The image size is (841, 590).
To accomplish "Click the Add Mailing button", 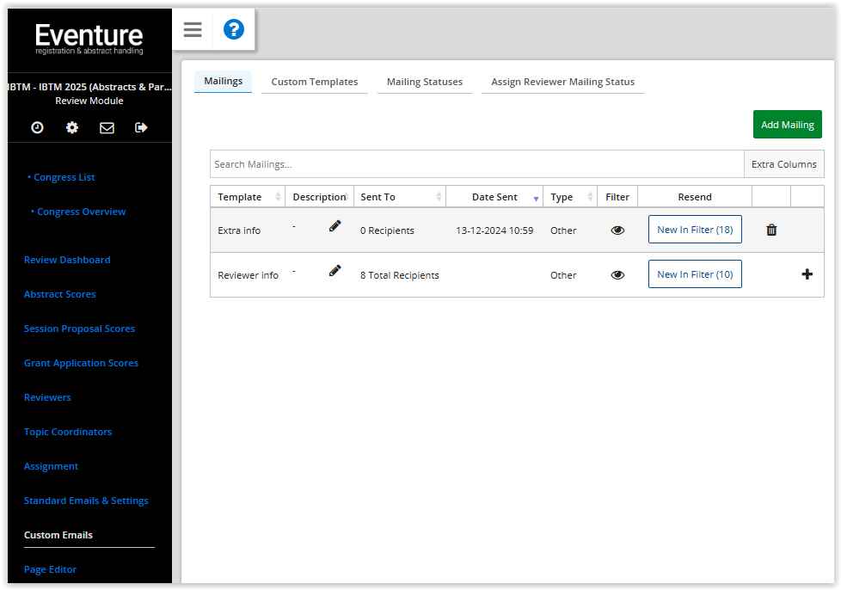I will coord(787,124).
